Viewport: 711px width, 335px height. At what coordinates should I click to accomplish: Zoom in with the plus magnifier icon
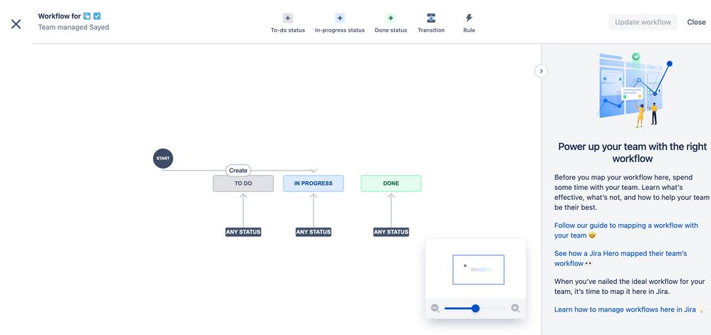click(x=516, y=308)
